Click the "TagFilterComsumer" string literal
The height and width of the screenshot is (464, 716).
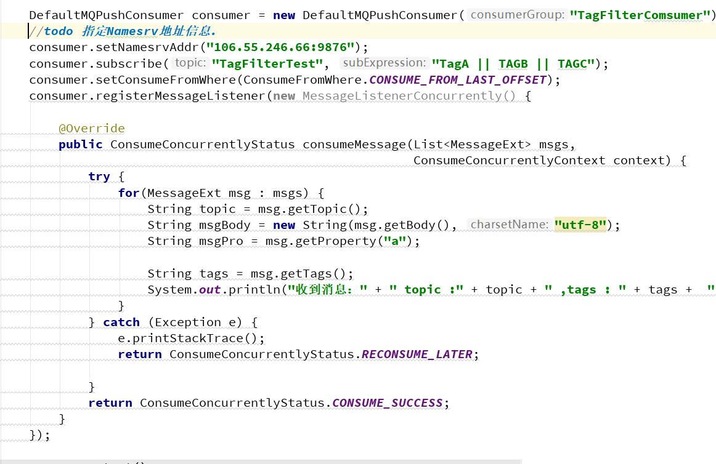coord(640,15)
